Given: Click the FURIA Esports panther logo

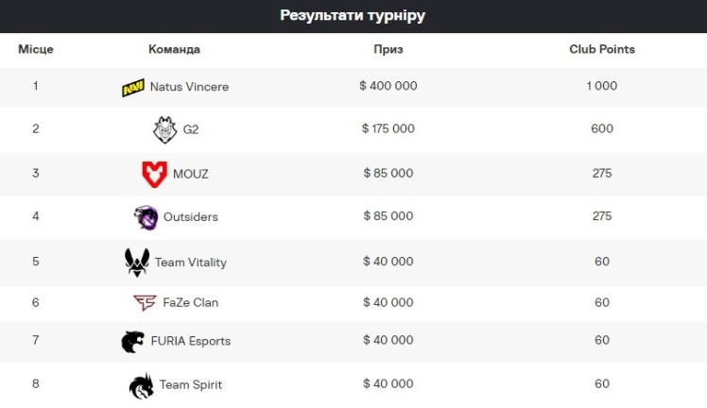Looking at the screenshot, I should [133, 341].
